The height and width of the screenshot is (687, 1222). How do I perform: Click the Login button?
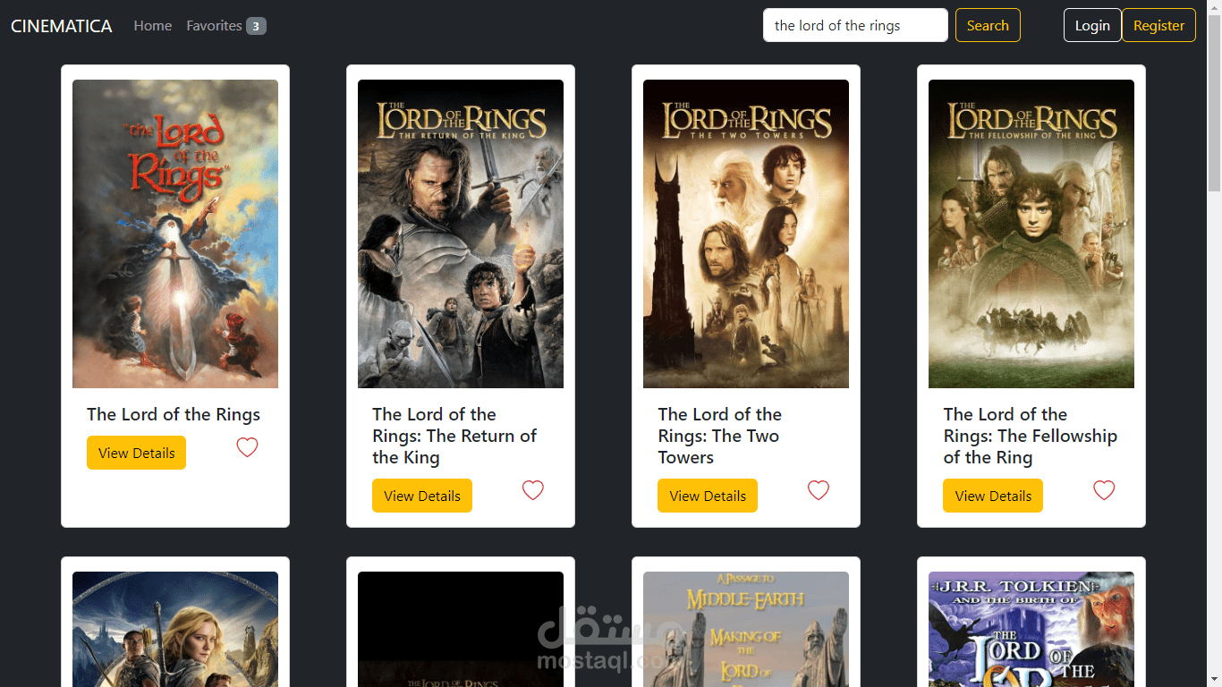click(1092, 25)
